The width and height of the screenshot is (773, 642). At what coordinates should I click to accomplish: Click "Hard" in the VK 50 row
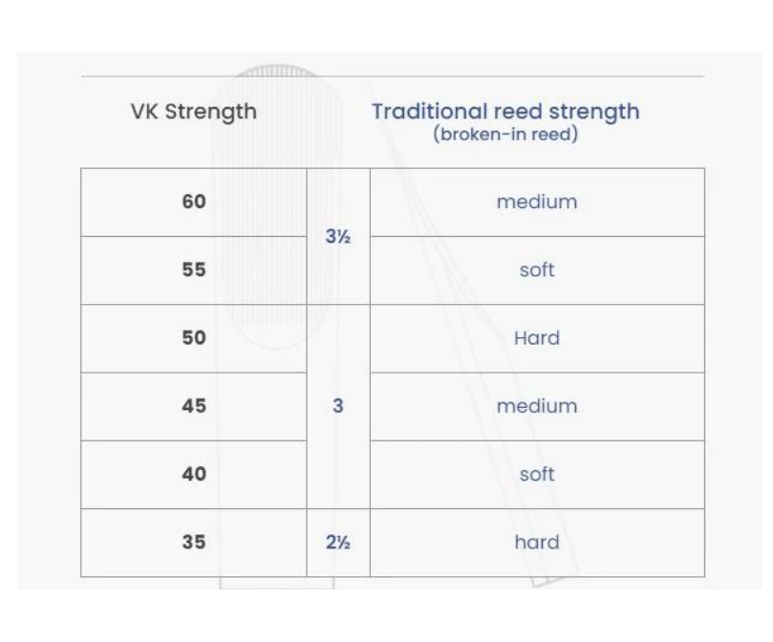537,338
